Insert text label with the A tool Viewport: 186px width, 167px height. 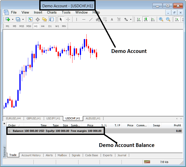tap(112, 19)
